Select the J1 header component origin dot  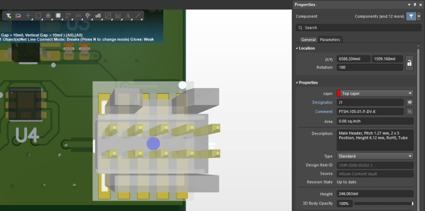pyautogui.click(x=153, y=144)
